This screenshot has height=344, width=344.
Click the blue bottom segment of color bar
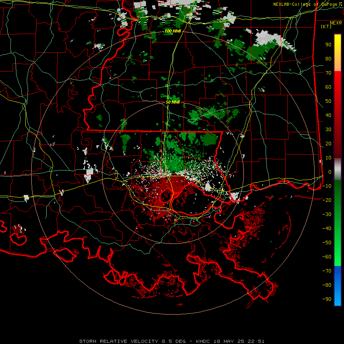pos(338,286)
